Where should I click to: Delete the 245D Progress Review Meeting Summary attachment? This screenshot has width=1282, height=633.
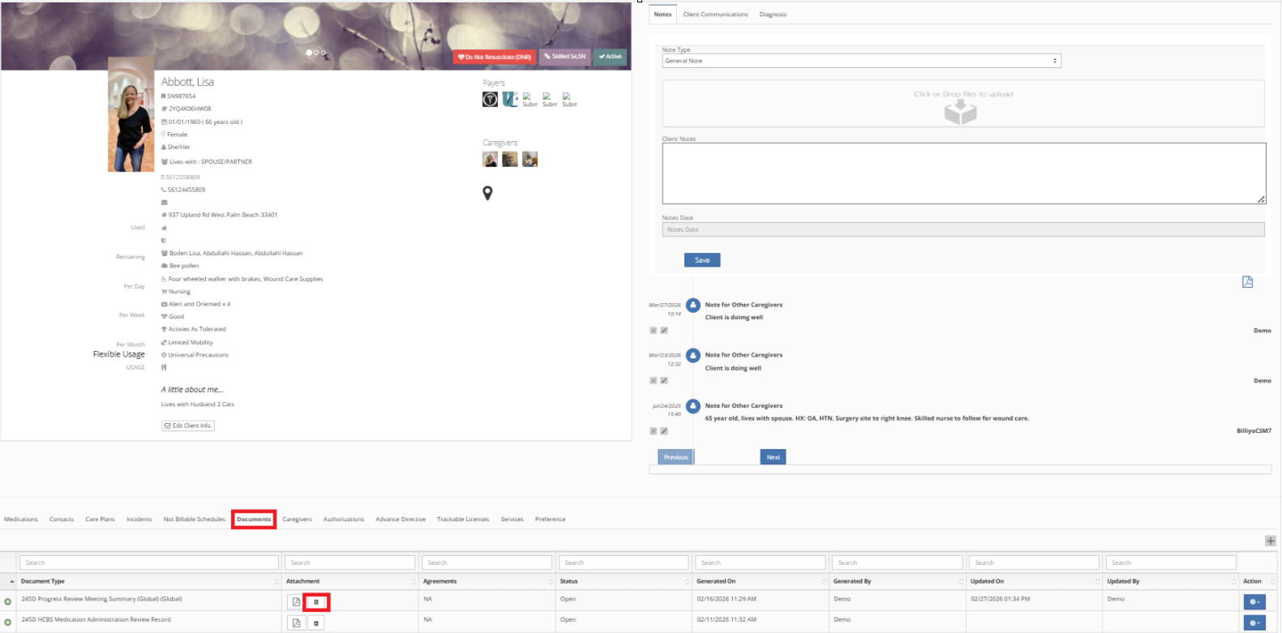tap(316, 602)
